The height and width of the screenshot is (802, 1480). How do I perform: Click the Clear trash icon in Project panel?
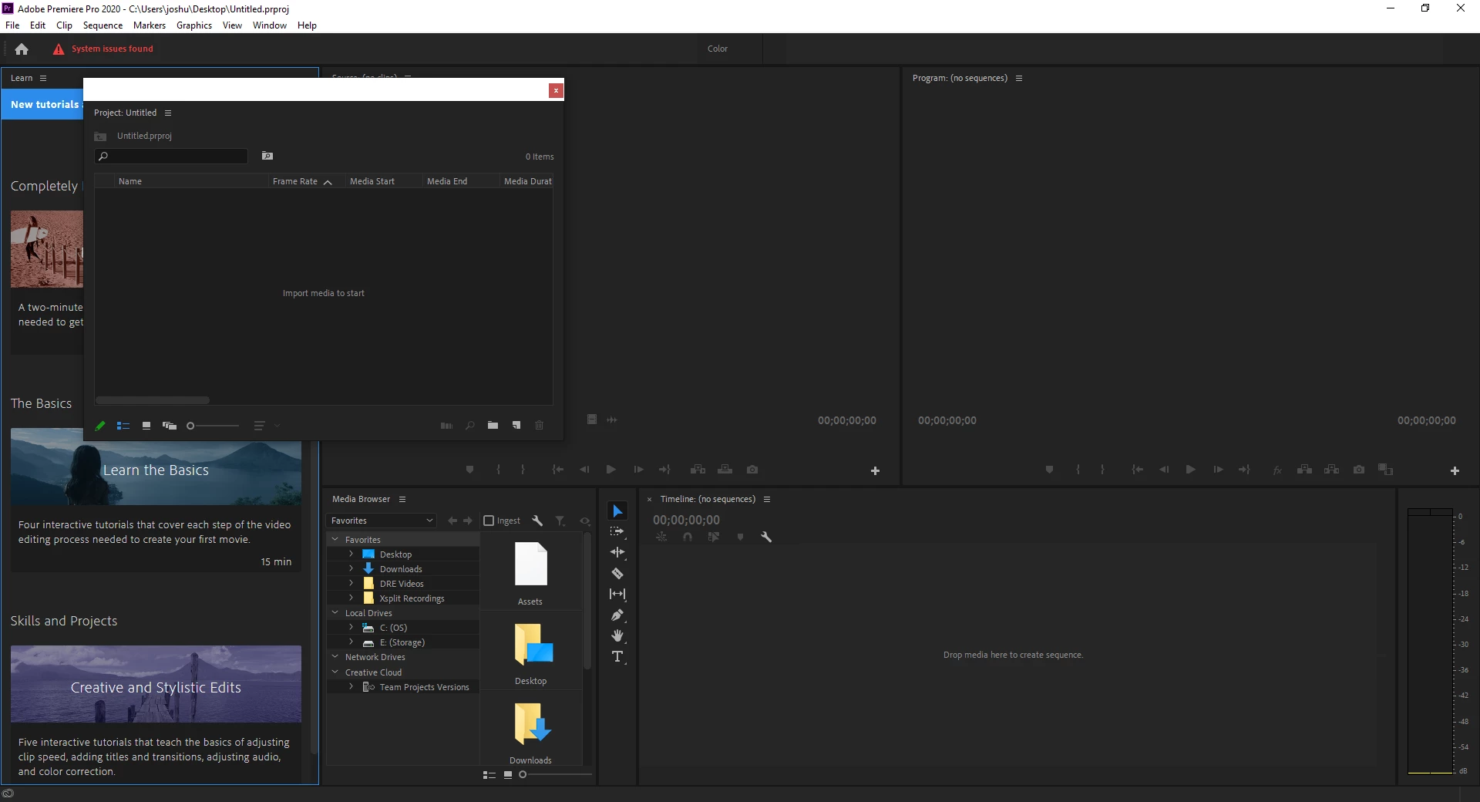click(x=540, y=425)
